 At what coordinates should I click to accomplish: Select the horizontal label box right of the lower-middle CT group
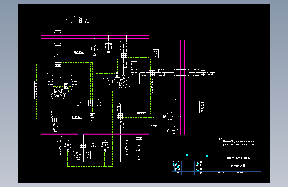tap(142, 114)
